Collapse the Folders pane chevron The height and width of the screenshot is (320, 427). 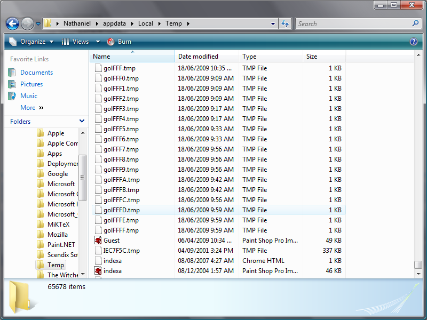82,121
